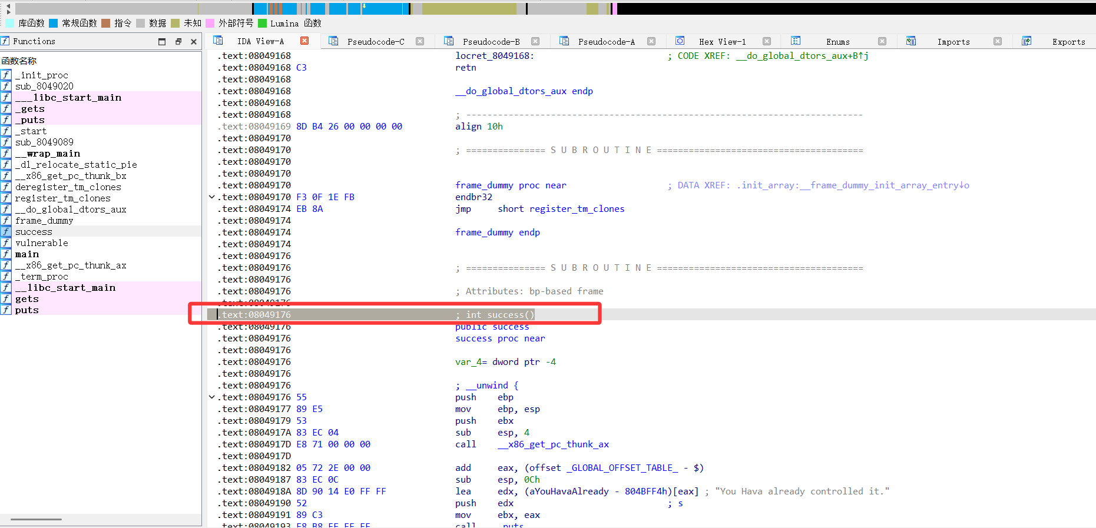1096x528 pixels.
Task: Click regular function blue legend swatch
Action: click(54, 23)
